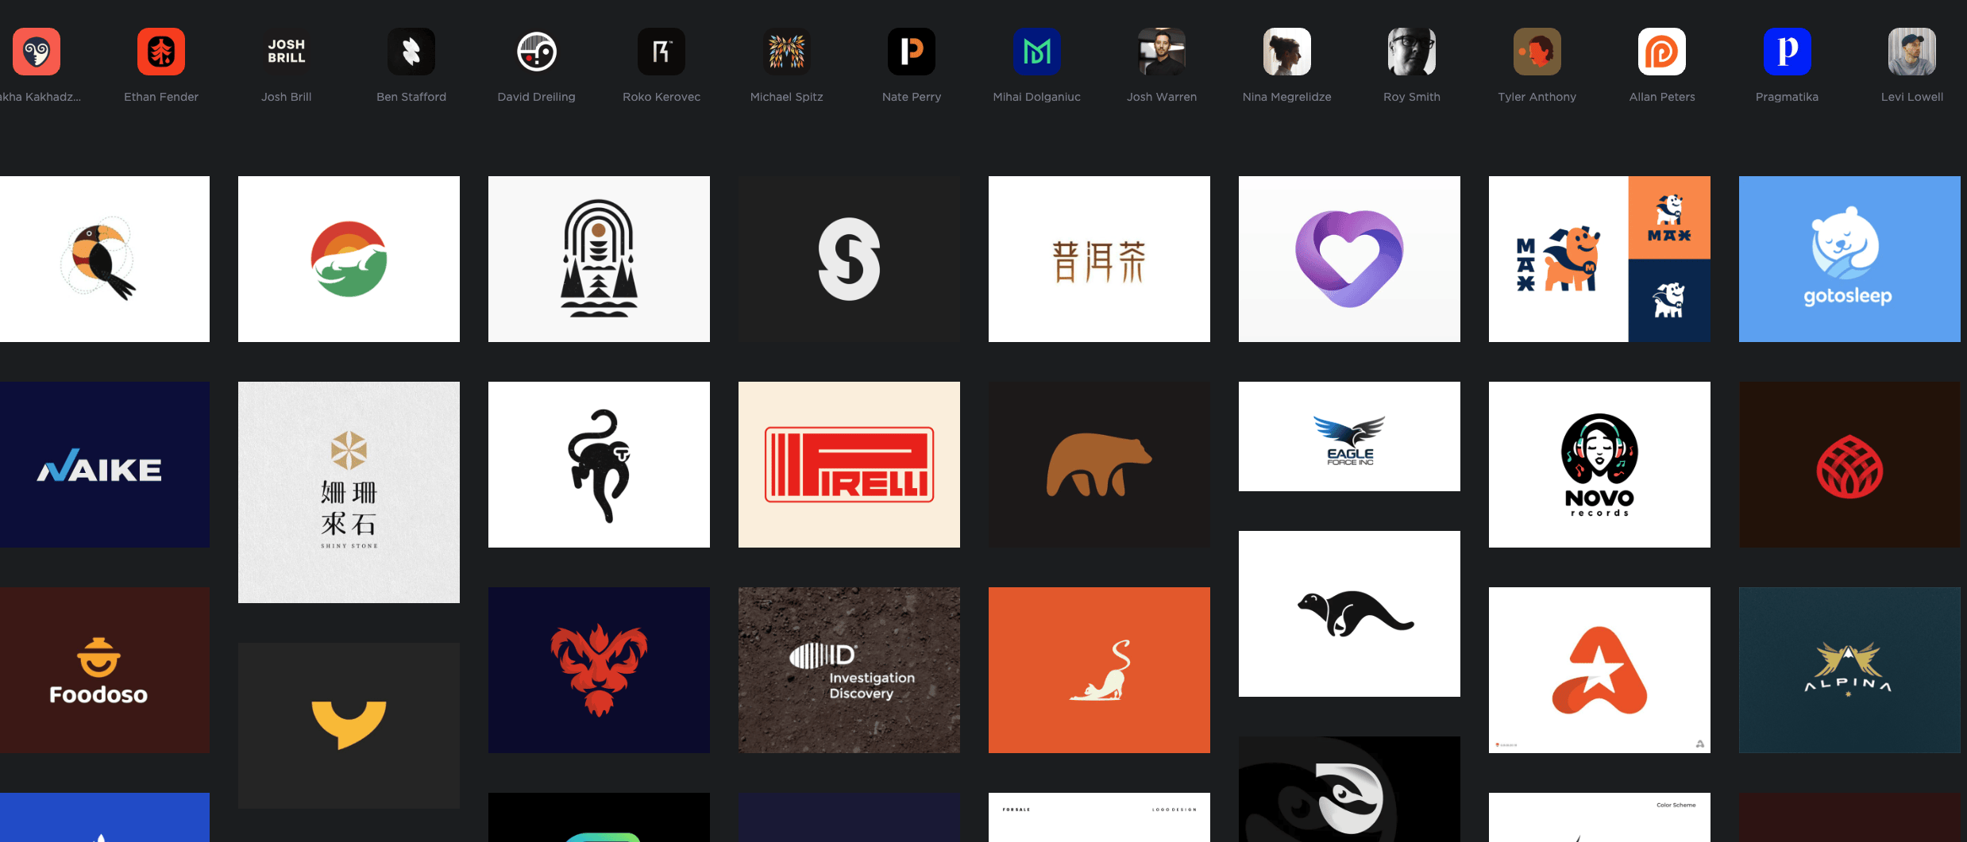Image resolution: width=1967 pixels, height=842 pixels.
Task: Click the gotosleep polar bear logo
Action: [1849, 259]
